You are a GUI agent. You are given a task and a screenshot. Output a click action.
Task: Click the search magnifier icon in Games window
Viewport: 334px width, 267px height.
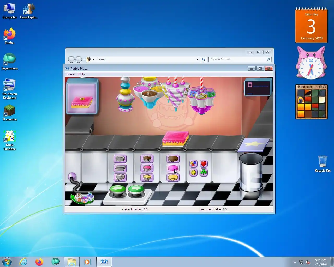(268, 59)
